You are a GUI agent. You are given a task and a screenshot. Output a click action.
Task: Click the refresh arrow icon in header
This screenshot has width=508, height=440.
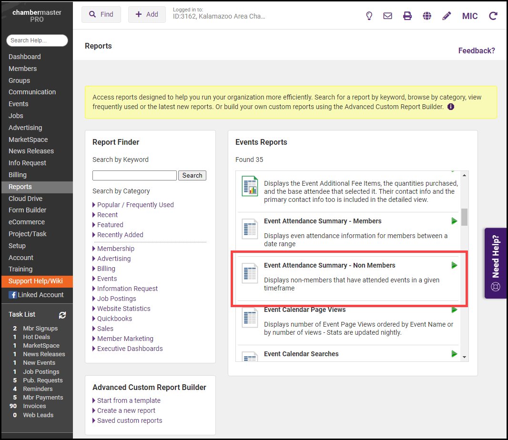tap(493, 16)
